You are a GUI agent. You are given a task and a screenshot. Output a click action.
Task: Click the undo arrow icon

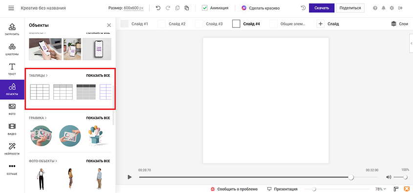pos(158,8)
